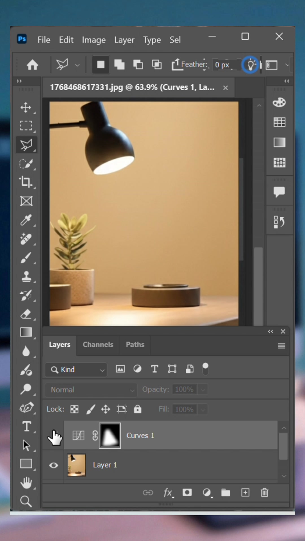The image size is (305, 541).
Task: Select the Move tool
Action: [x=26, y=108]
